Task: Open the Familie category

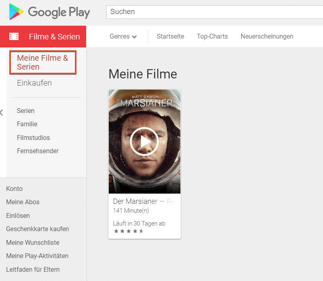Action: (x=27, y=124)
